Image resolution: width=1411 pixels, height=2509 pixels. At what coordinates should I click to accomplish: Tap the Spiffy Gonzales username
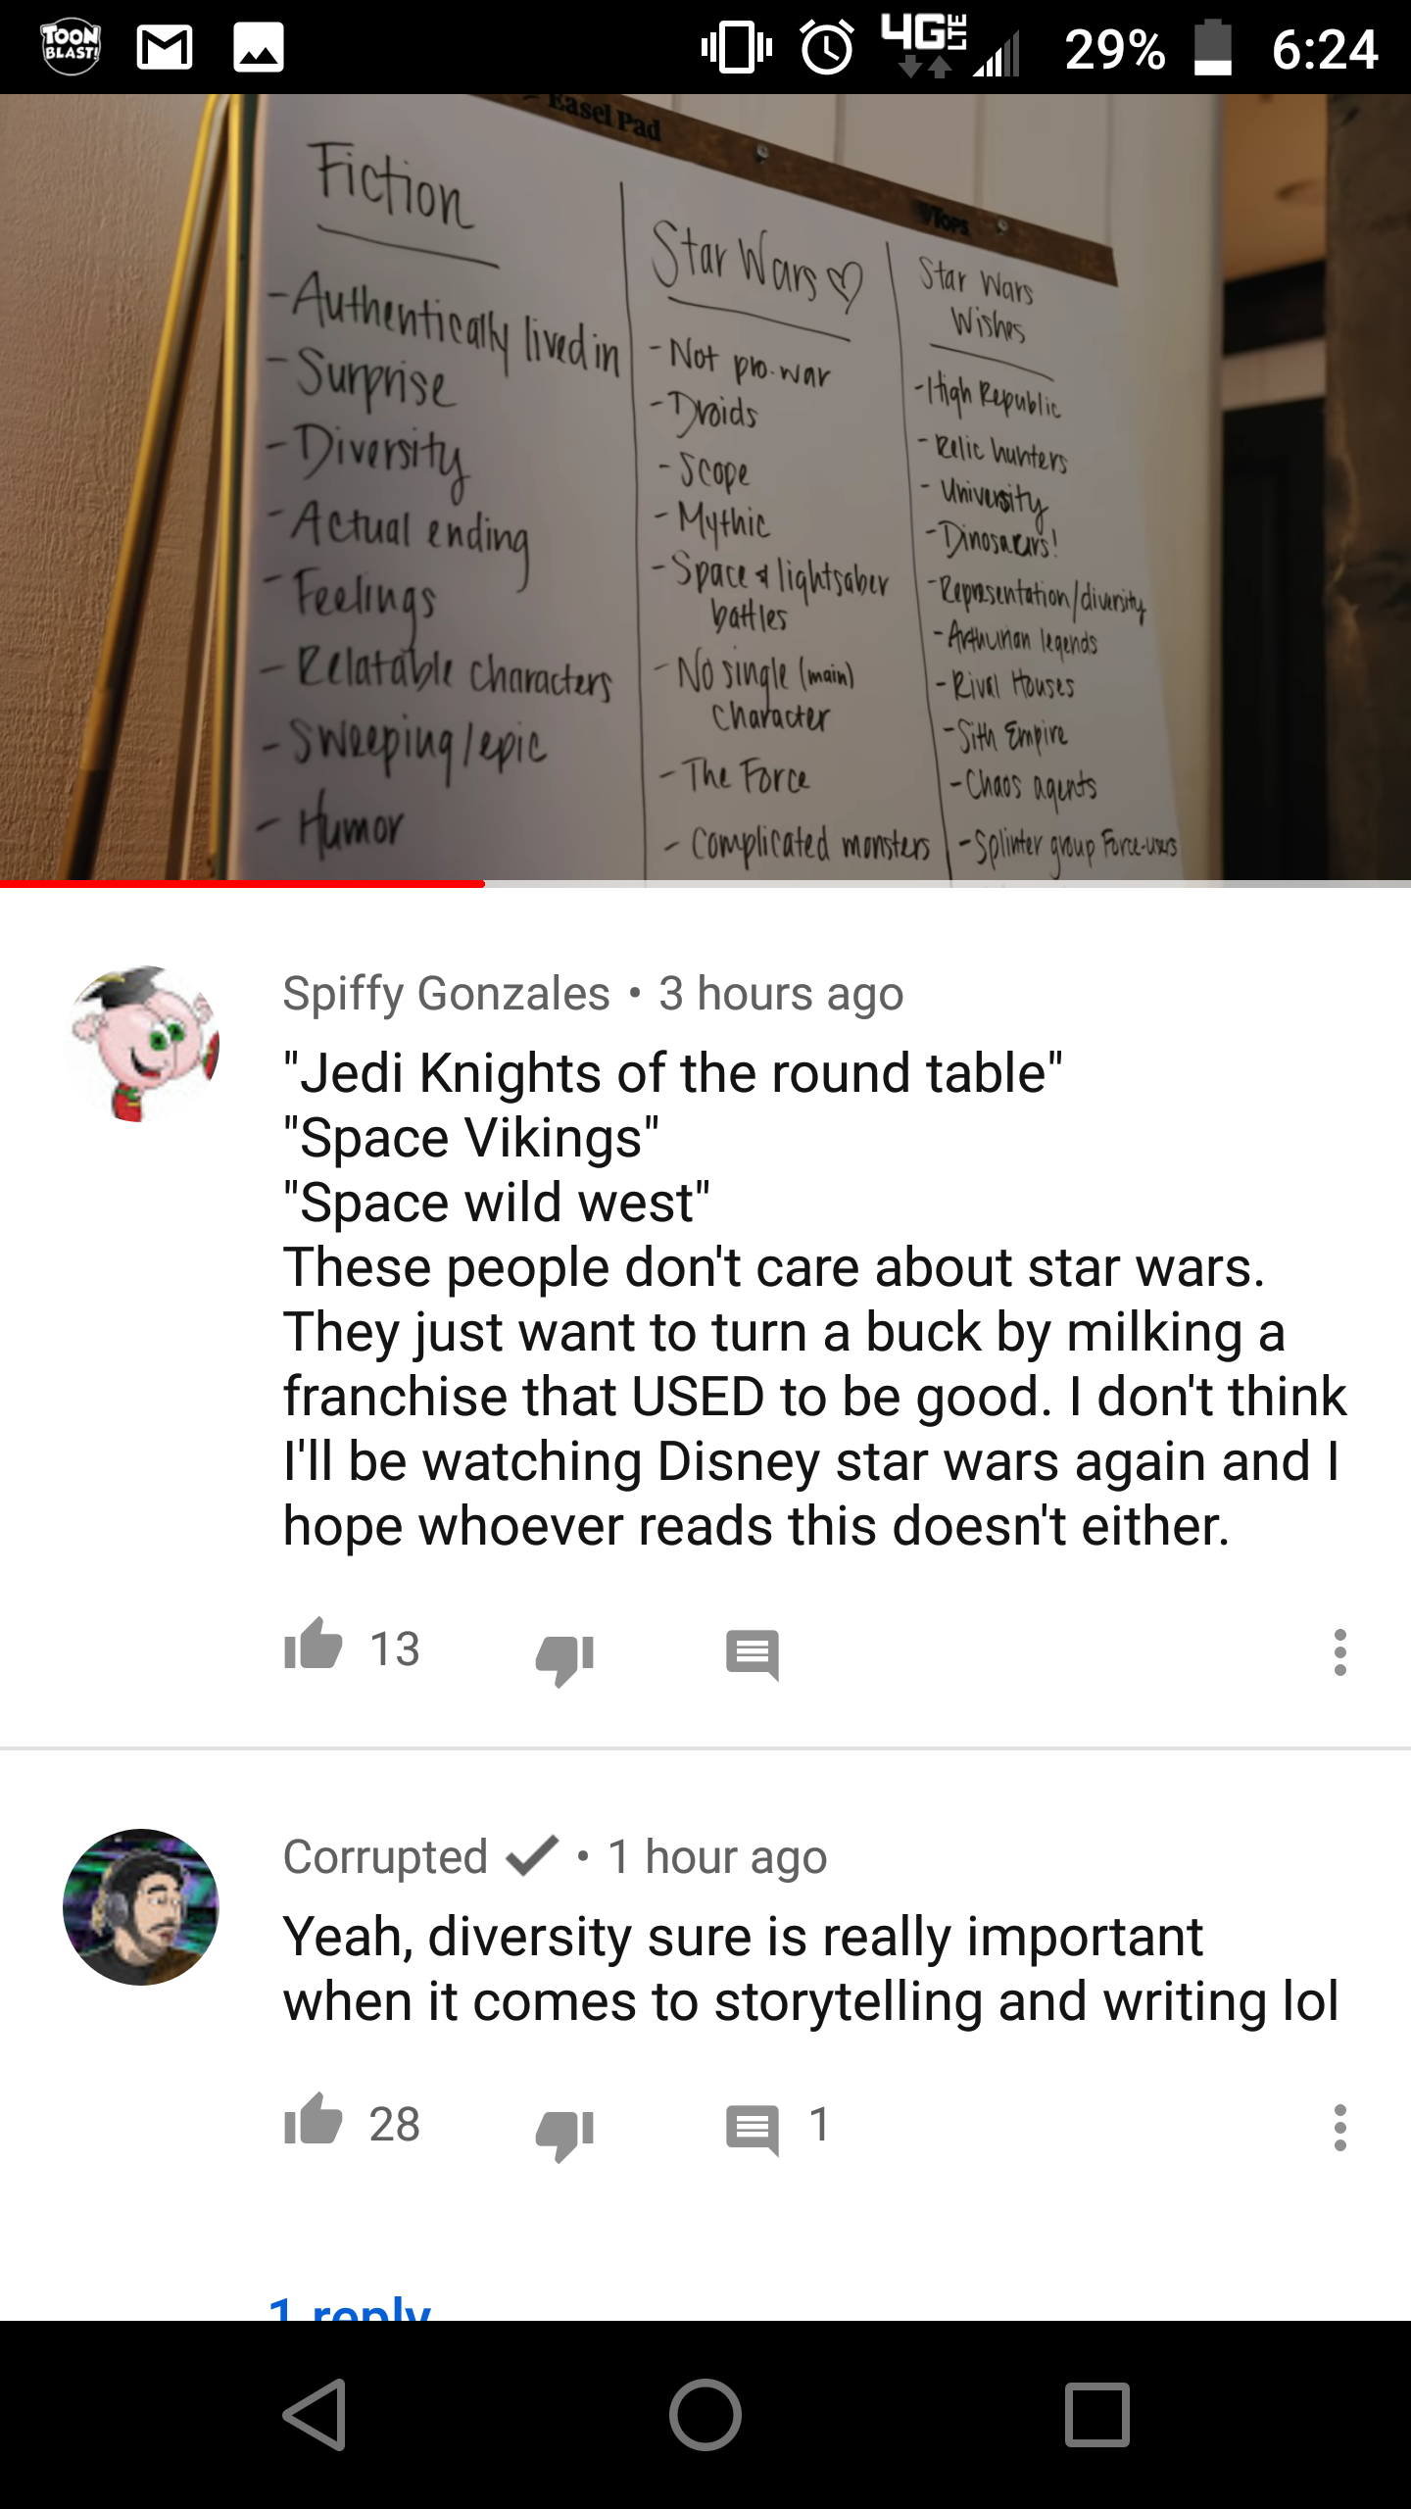click(x=446, y=993)
